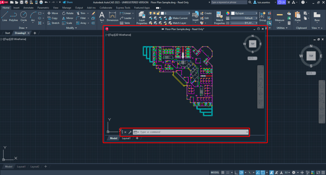Click the Share button
Viewport: 326px width, 175px height.
[67, 2]
